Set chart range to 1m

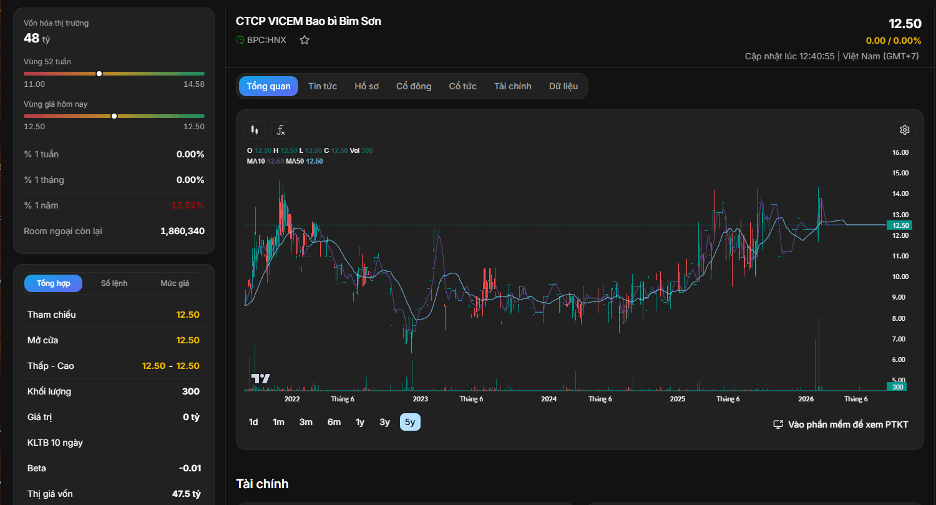tap(278, 422)
